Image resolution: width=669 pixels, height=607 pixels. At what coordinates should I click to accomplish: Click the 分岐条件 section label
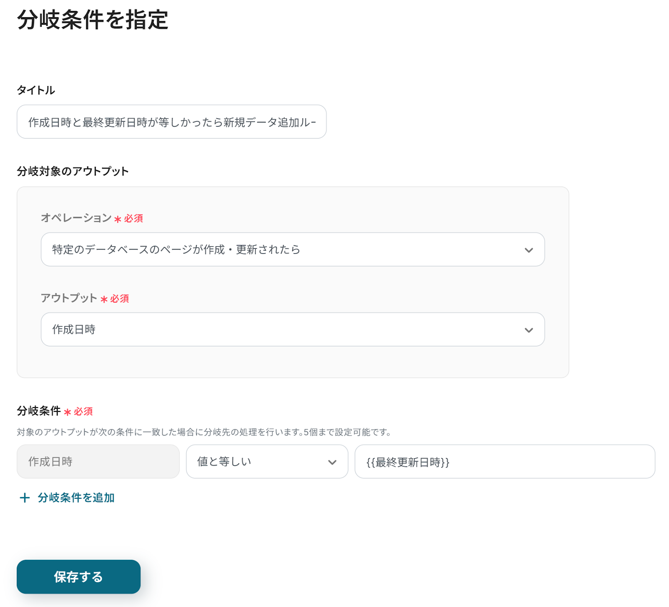click(39, 411)
